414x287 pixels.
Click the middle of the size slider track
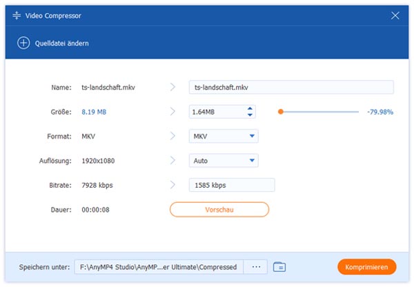(x=319, y=112)
